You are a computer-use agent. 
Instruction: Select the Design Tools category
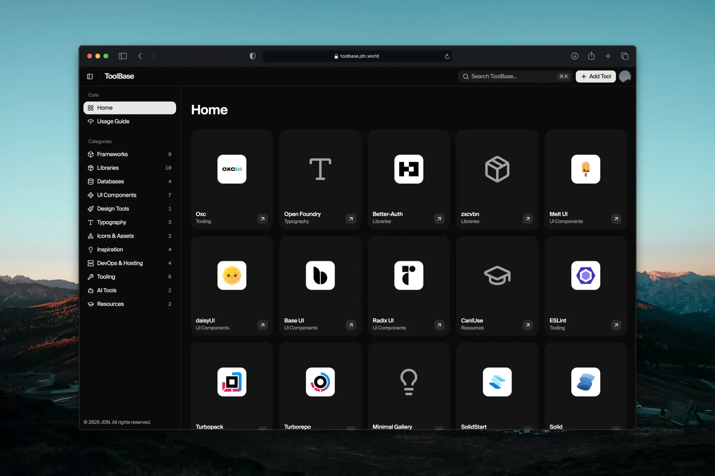(130, 209)
